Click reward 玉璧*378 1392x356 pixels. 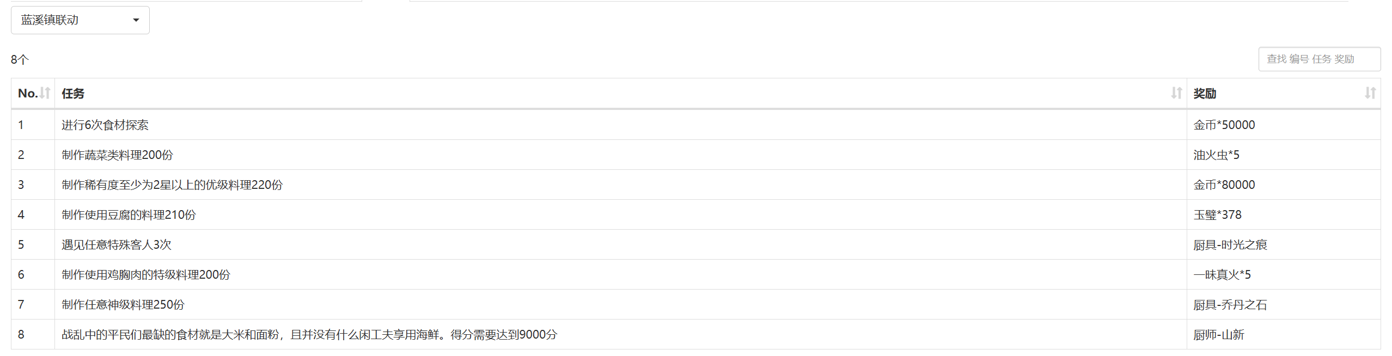point(1217,214)
